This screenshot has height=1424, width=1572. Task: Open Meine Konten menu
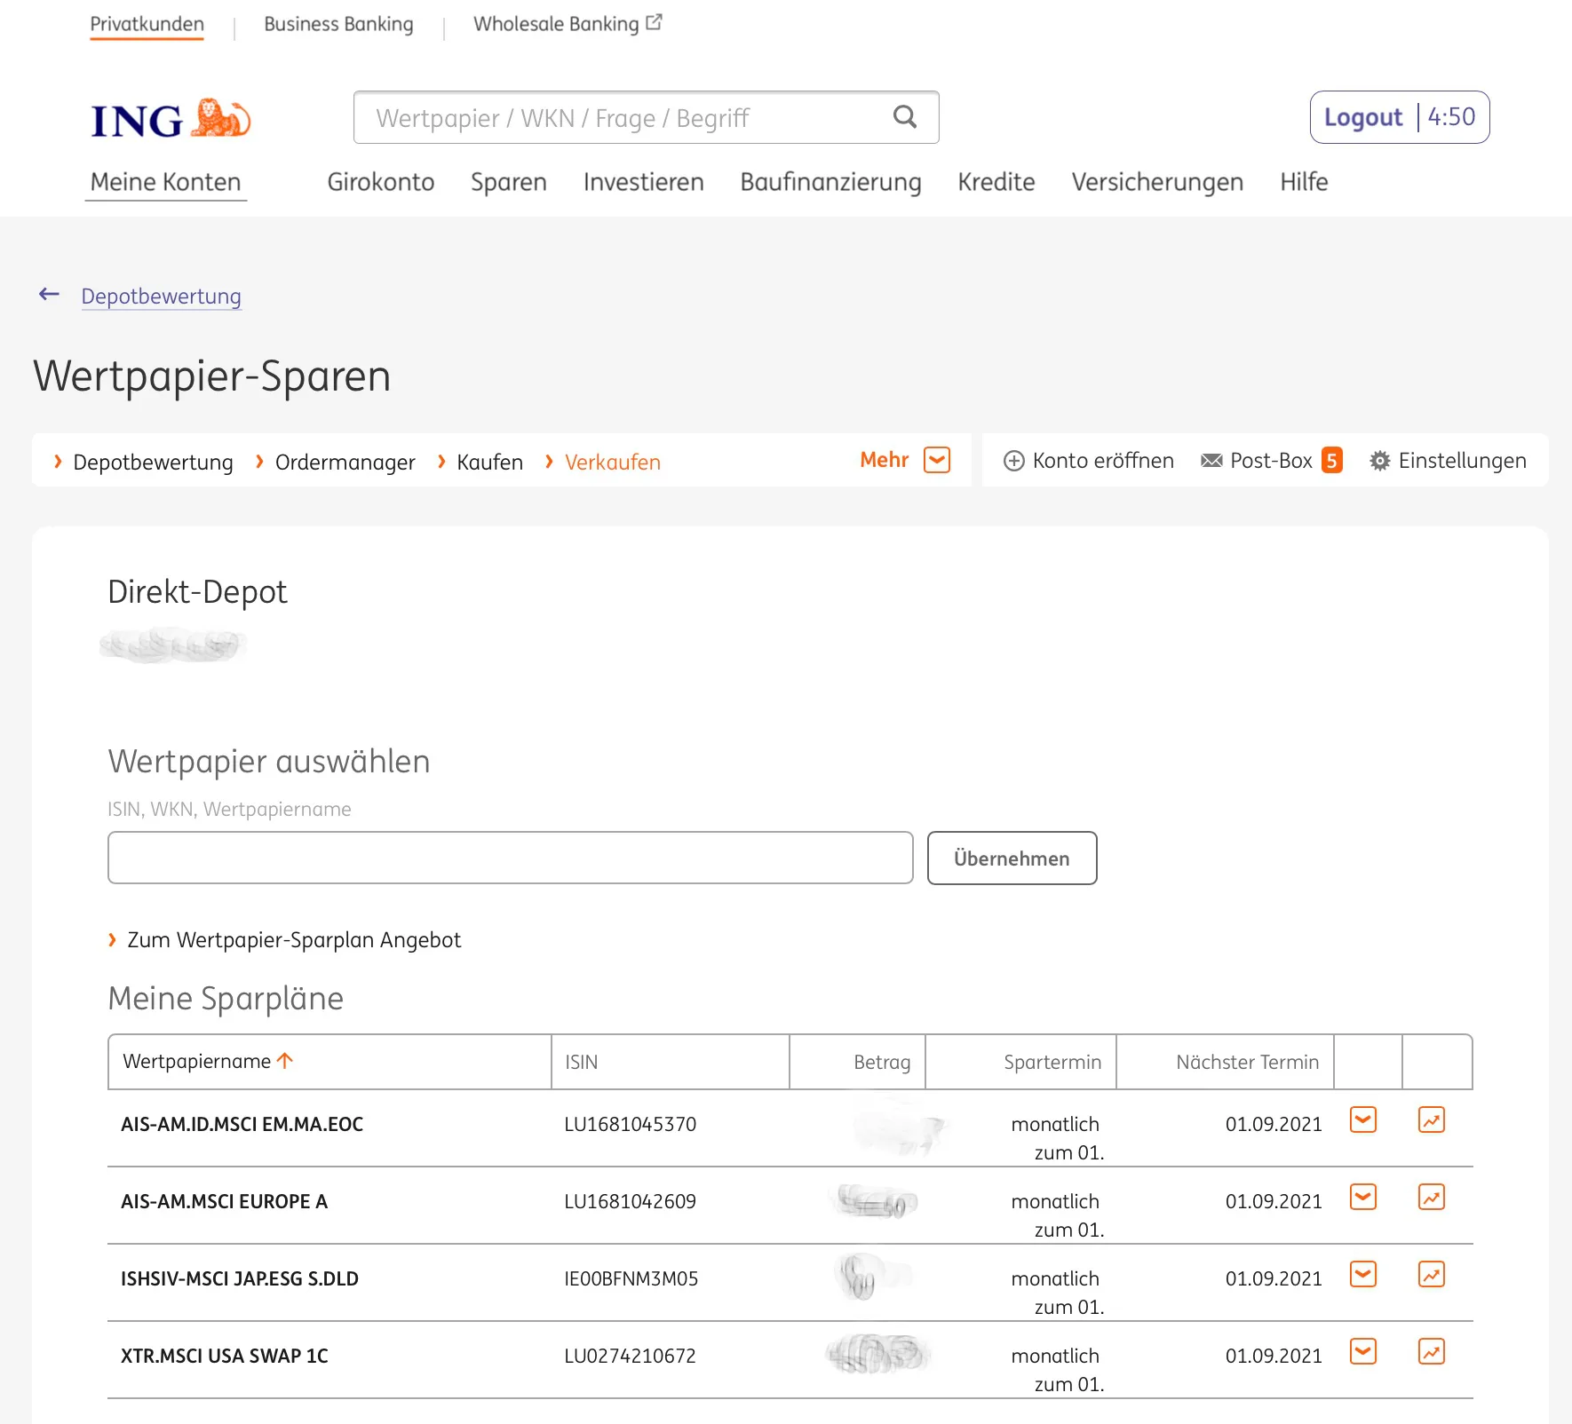coord(166,182)
